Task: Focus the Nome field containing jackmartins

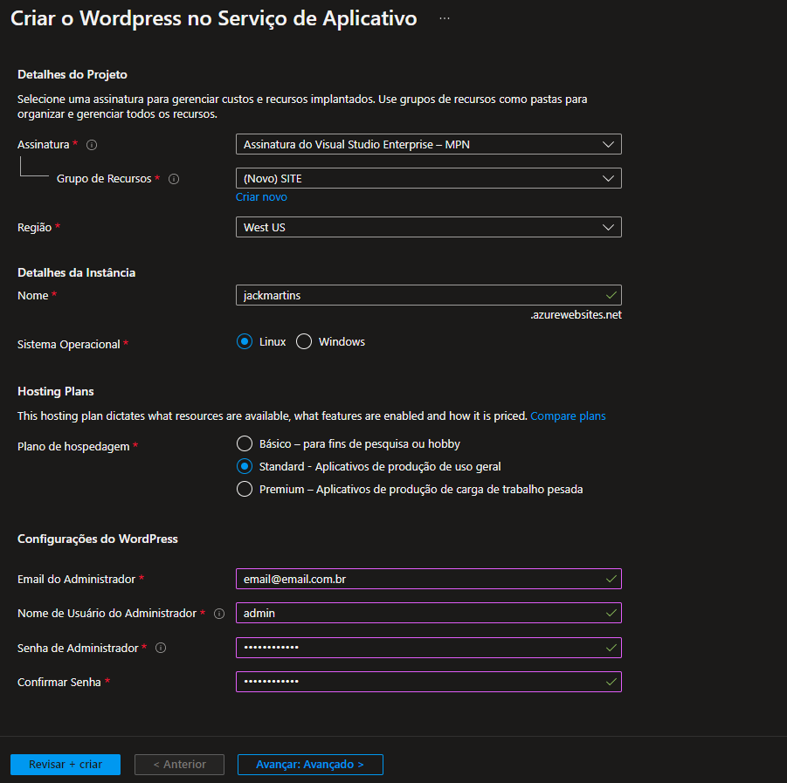Action: [x=429, y=295]
